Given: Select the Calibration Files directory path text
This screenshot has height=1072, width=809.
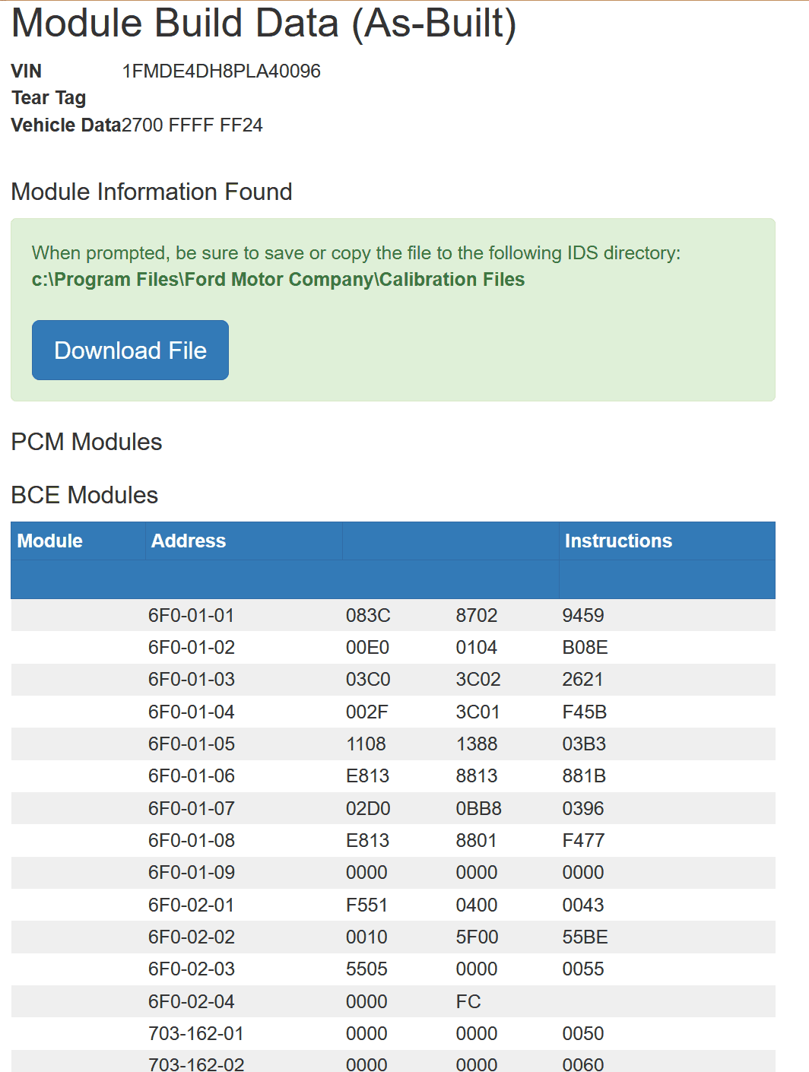Looking at the screenshot, I should (278, 280).
